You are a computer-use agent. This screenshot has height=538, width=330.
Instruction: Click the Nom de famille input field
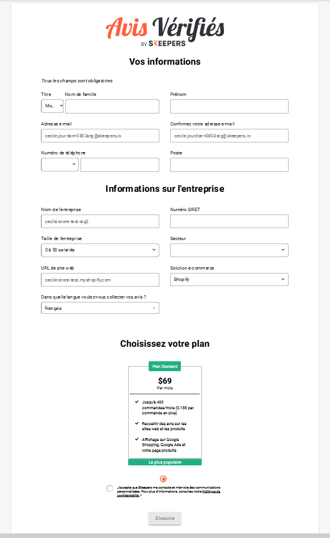112,106
